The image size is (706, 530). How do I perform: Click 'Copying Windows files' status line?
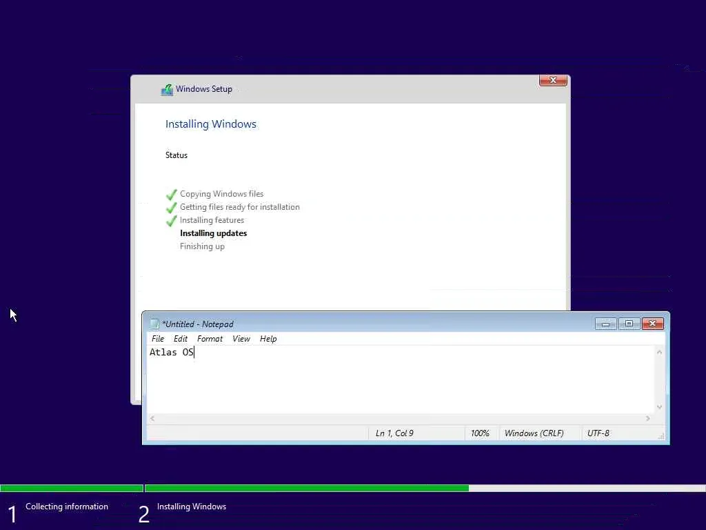[x=221, y=194]
